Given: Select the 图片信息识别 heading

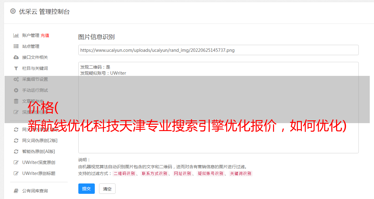Looking at the screenshot, I should tap(96, 37).
